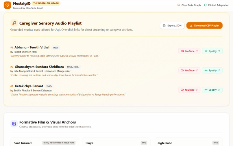Export the playlist as JSON
Viewport: 233px width, 146px height.
172,25
